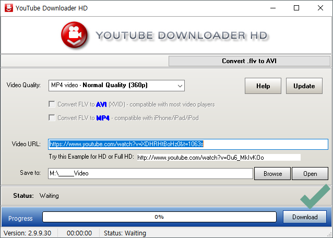Click the 00:00:00 elapsed time text

[79, 233]
